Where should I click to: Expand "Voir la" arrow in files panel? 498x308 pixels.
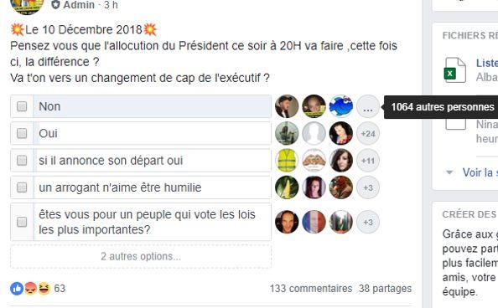[x=449, y=172]
